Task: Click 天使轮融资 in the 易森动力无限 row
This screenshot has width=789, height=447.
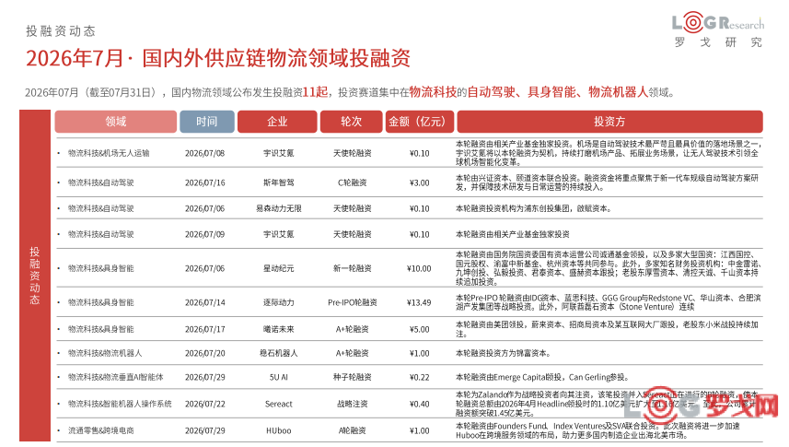Action: coord(353,208)
